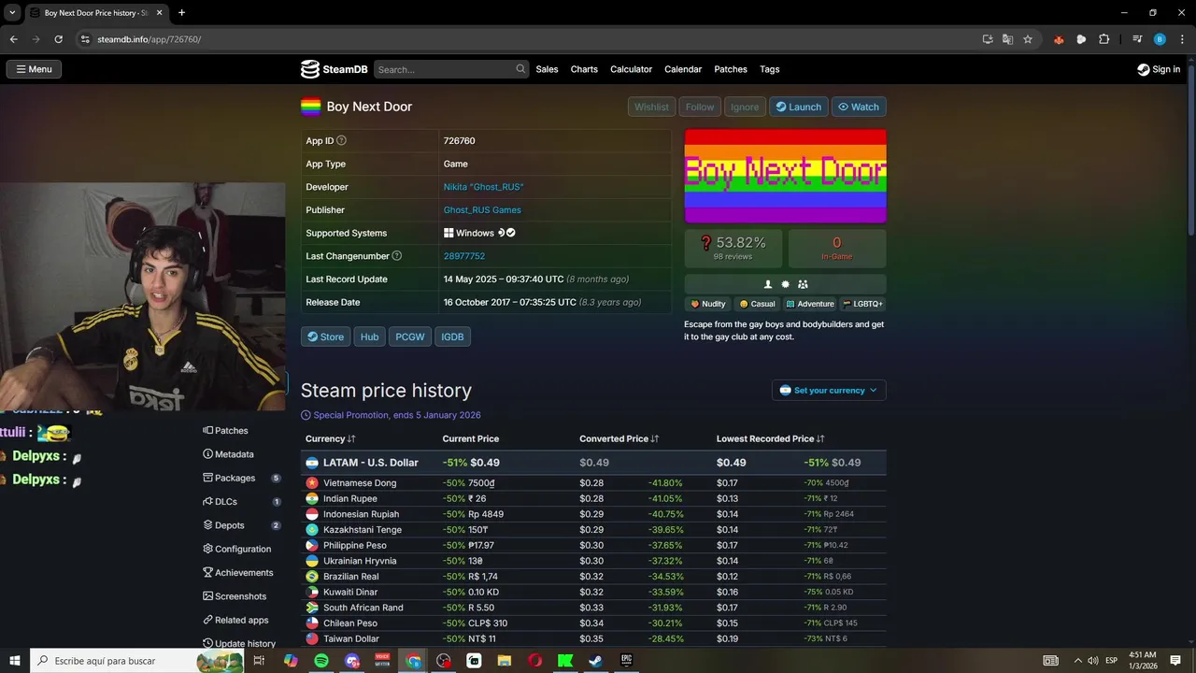Click the Wishlist button
Viewport: 1196px width, 673px height.
pyautogui.click(x=651, y=107)
